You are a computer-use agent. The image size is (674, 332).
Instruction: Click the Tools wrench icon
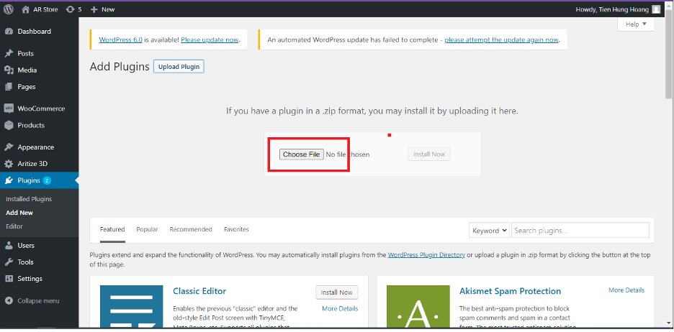(9, 262)
